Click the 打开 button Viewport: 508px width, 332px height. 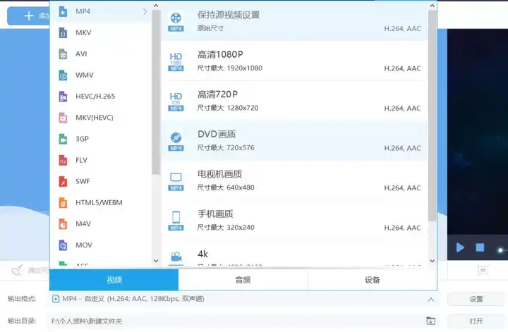[476, 321]
